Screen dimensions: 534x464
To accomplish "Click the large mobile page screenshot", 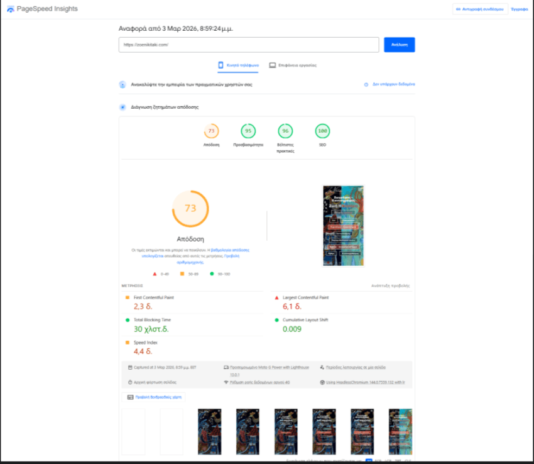I will click(343, 225).
